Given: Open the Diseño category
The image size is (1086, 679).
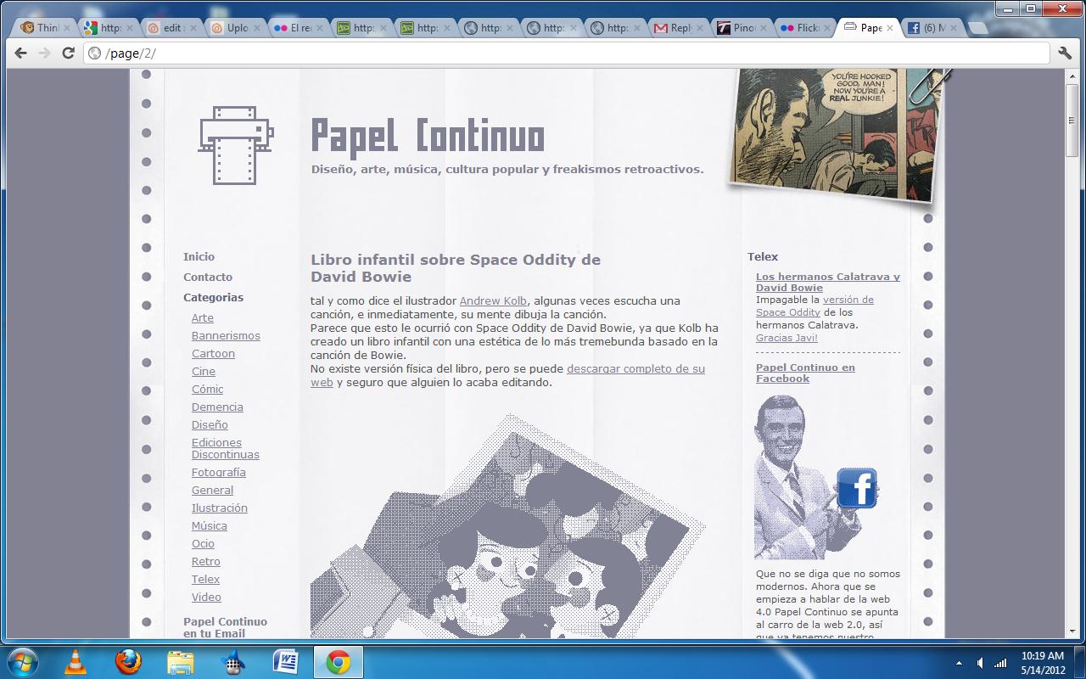Looking at the screenshot, I should pyautogui.click(x=210, y=424).
